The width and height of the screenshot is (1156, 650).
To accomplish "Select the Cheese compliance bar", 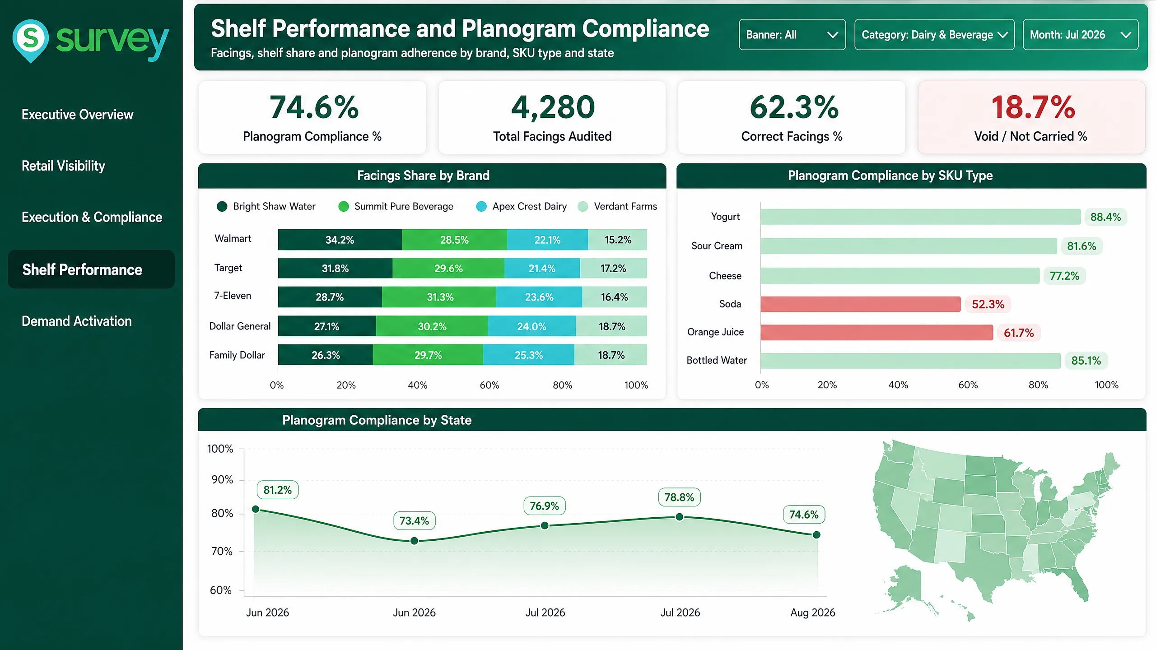I will tap(900, 275).
